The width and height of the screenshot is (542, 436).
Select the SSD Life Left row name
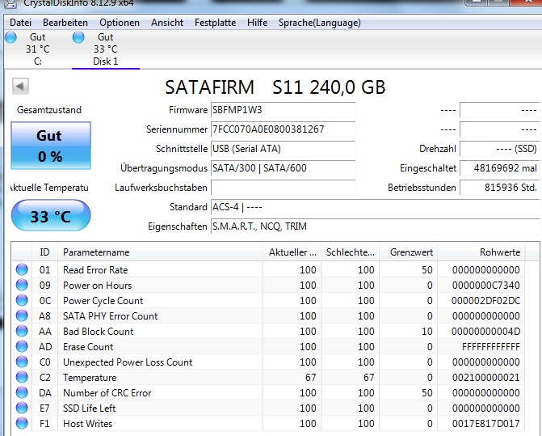[x=89, y=408]
